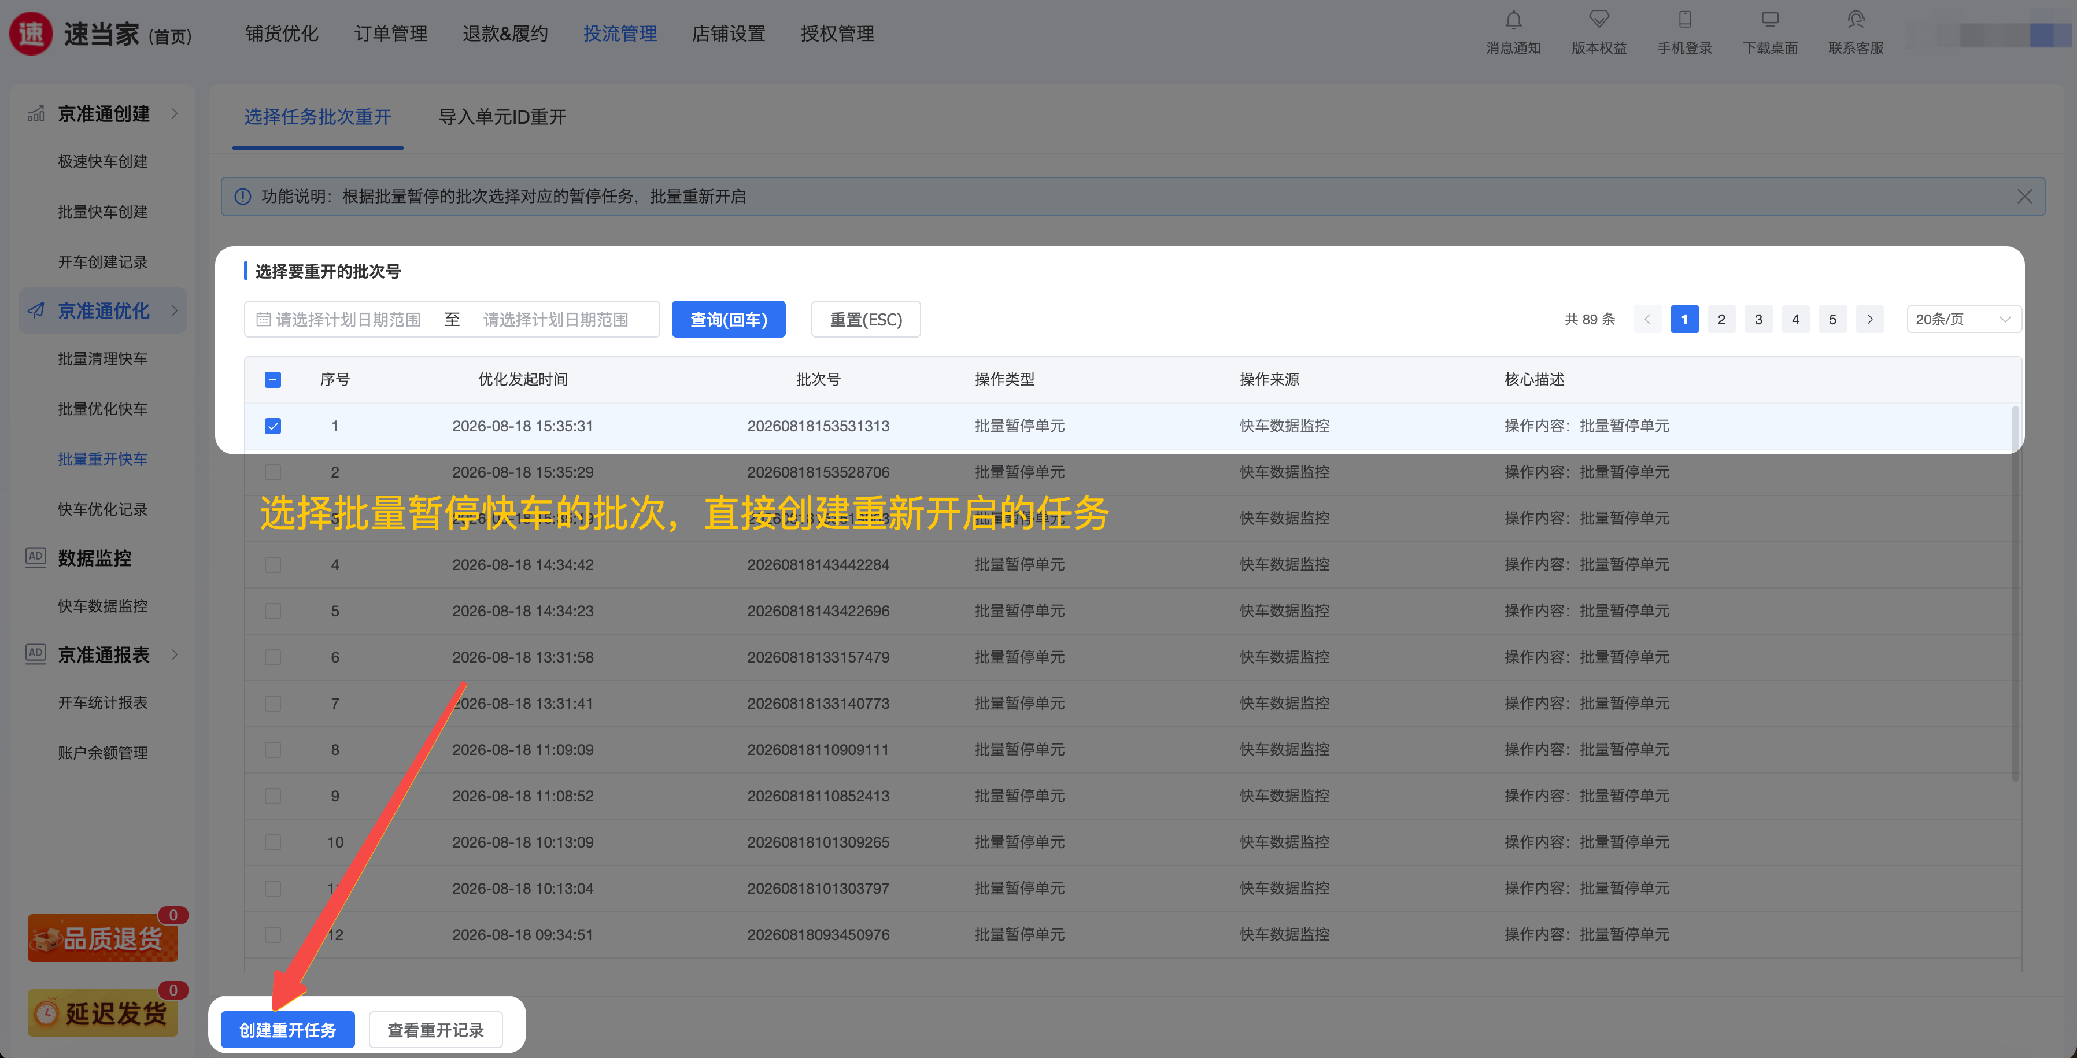Open the 联系客服 headset icon
Screen dimensions: 2077x1058
(1856, 19)
